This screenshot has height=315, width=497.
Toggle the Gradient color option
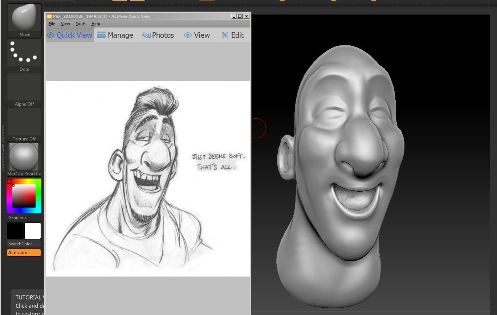tap(24, 218)
